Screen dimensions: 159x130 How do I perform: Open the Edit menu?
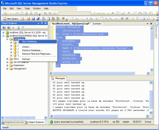[x=11, y=9]
